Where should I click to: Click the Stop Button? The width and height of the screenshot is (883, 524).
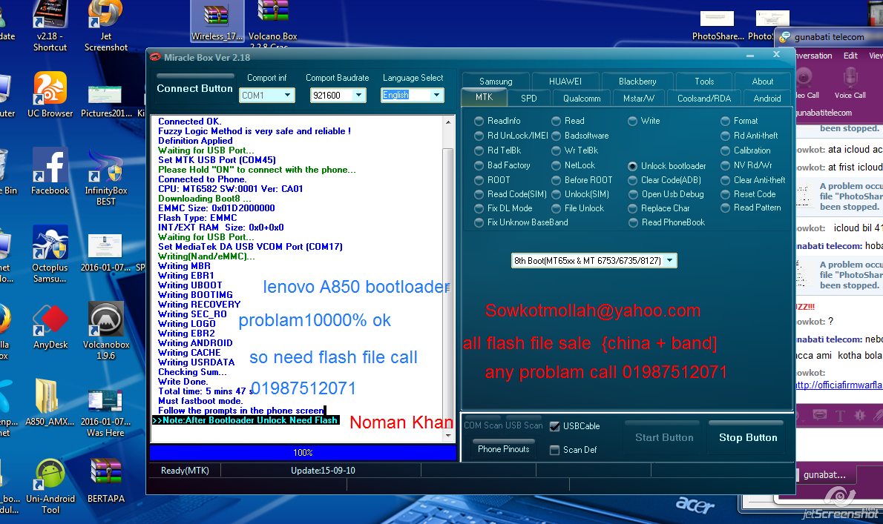748,437
